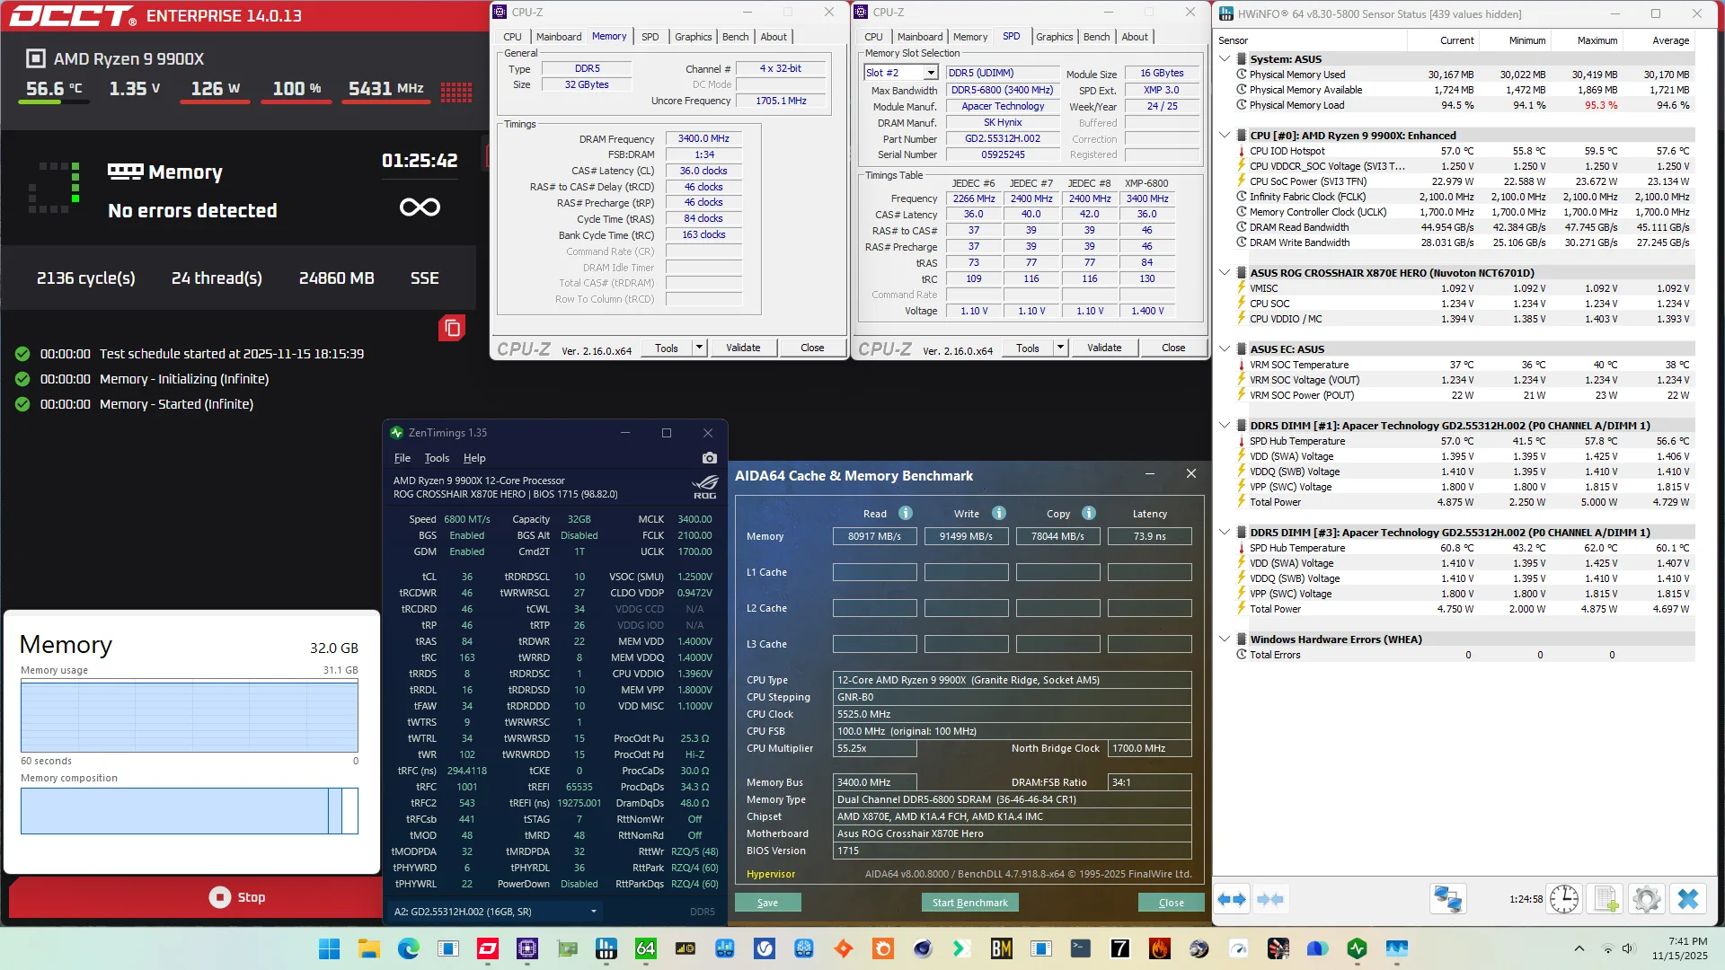Viewport: 1725px width, 970px height.
Task: Open the DIMM selector dropdown in ZenTimings
Action: pyautogui.click(x=592, y=911)
